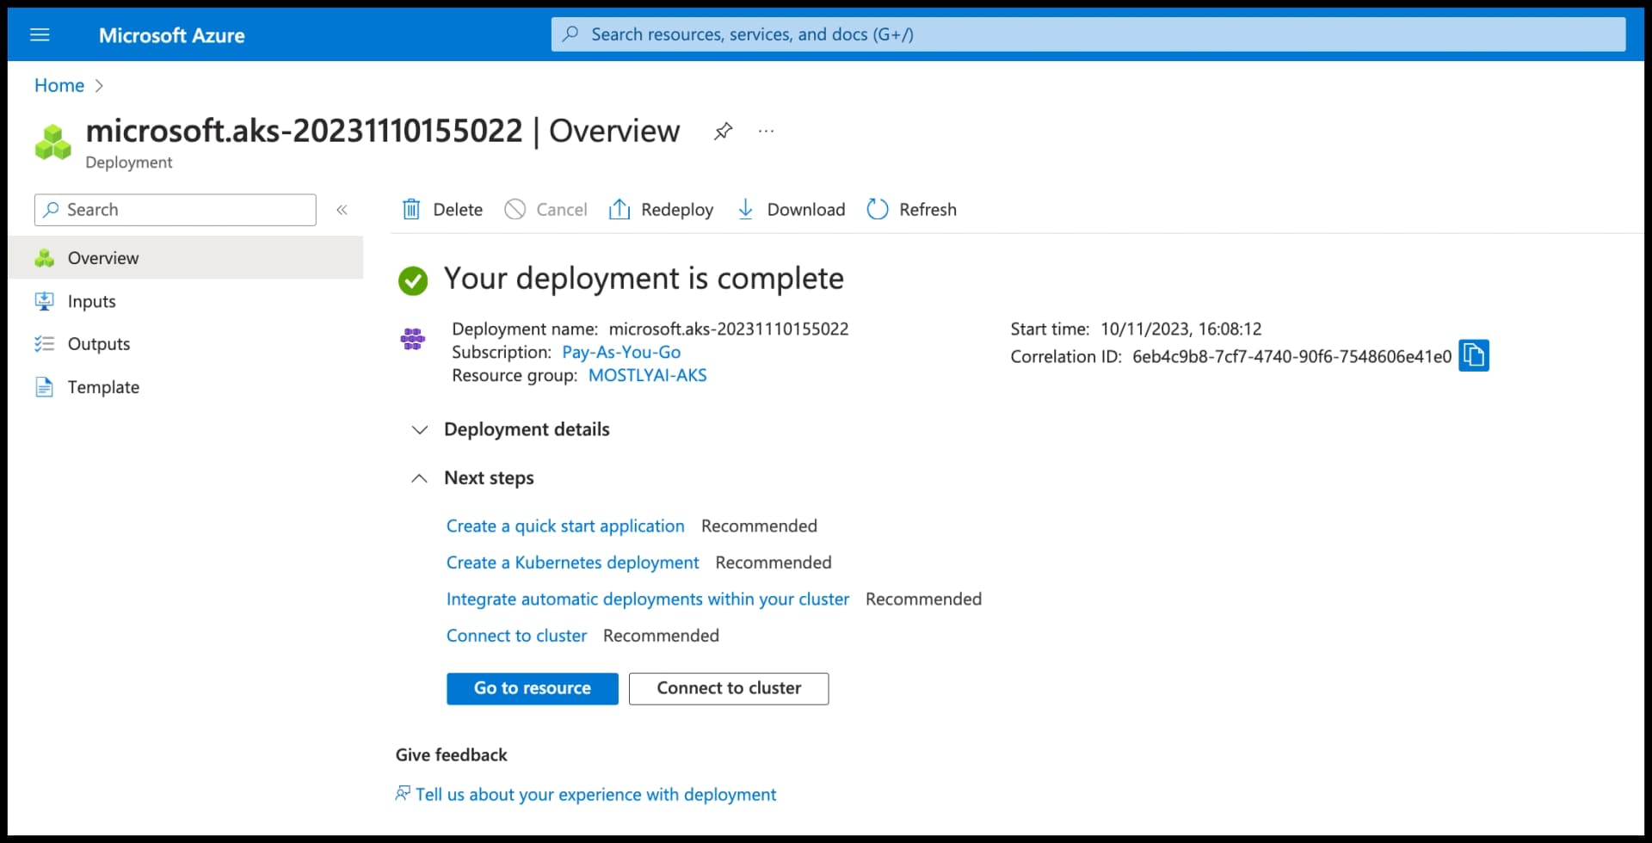
Task: Select the Inputs icon in the sidebar
Action: pos(45,300)
